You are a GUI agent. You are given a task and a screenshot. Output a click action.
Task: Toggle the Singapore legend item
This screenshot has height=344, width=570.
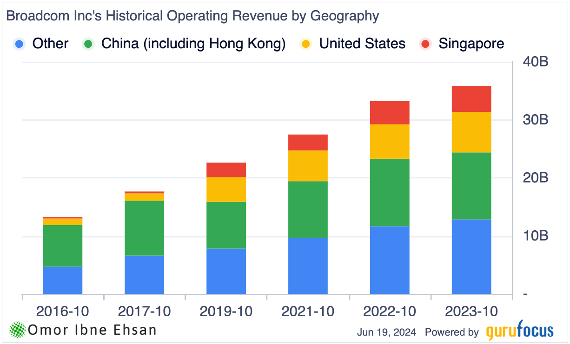point(462,44)
